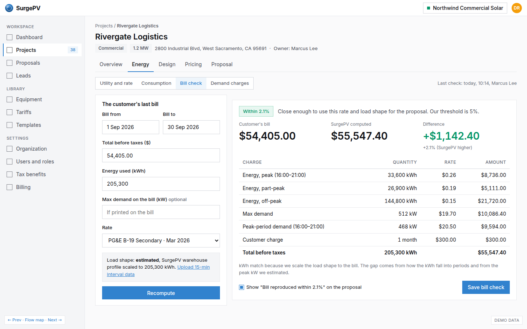
Task: Click the Organization sidebar icon
Action: point(10,149)
